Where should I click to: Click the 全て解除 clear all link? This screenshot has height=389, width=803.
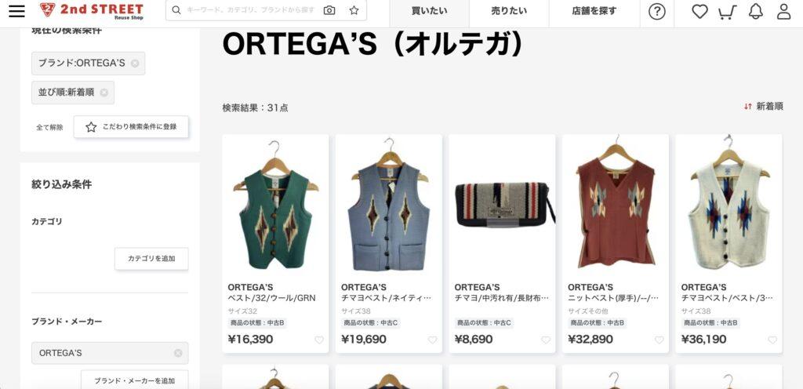pyautogui.click(x=49, y=128)
